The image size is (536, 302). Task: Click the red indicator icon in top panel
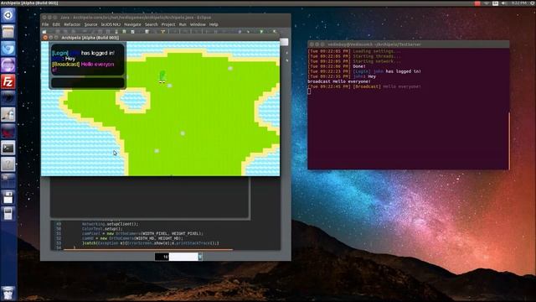tap(477, 3)
